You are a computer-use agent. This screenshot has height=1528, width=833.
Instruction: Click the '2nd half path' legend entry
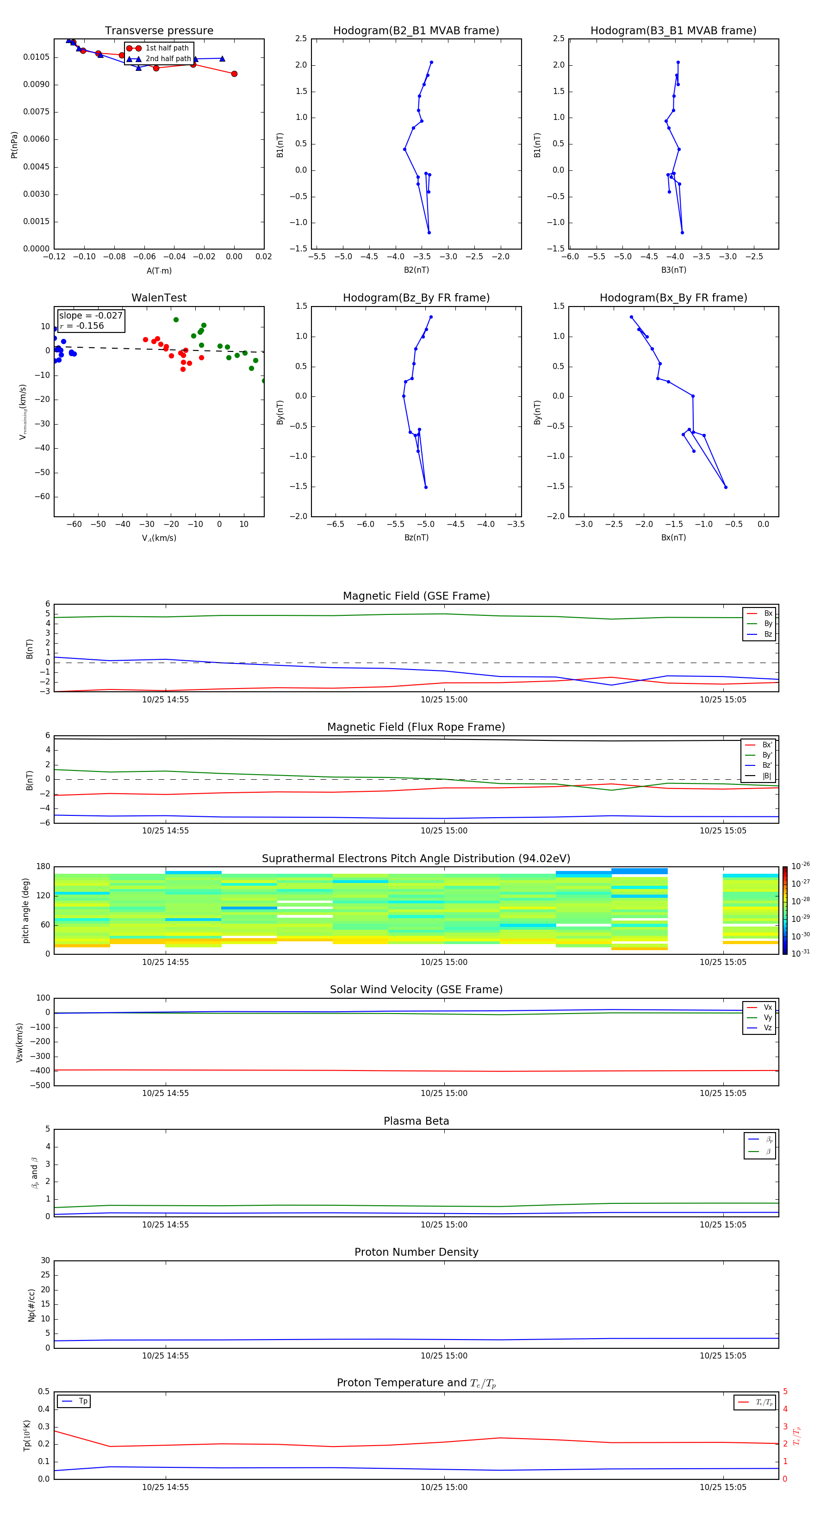click(159, 59)
